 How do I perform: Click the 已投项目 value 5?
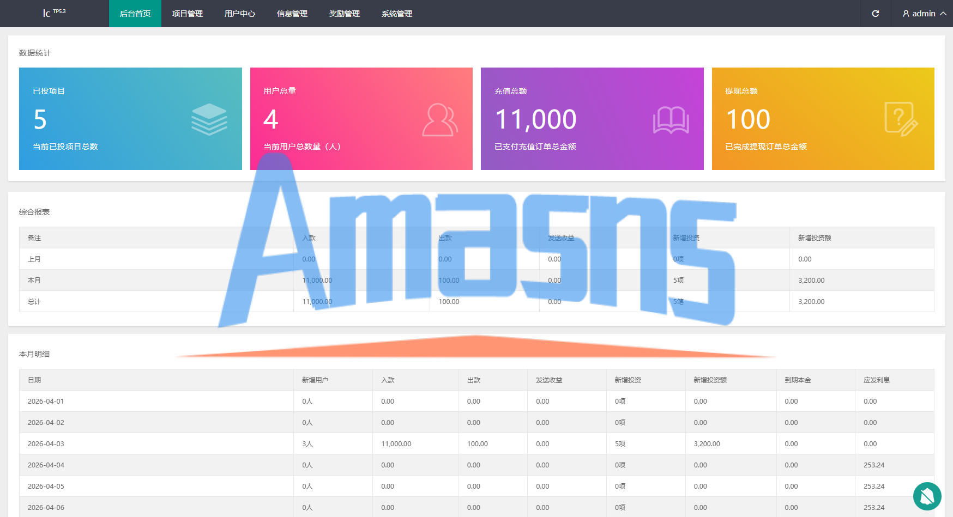pyautogui.click(x=40, y=119)
